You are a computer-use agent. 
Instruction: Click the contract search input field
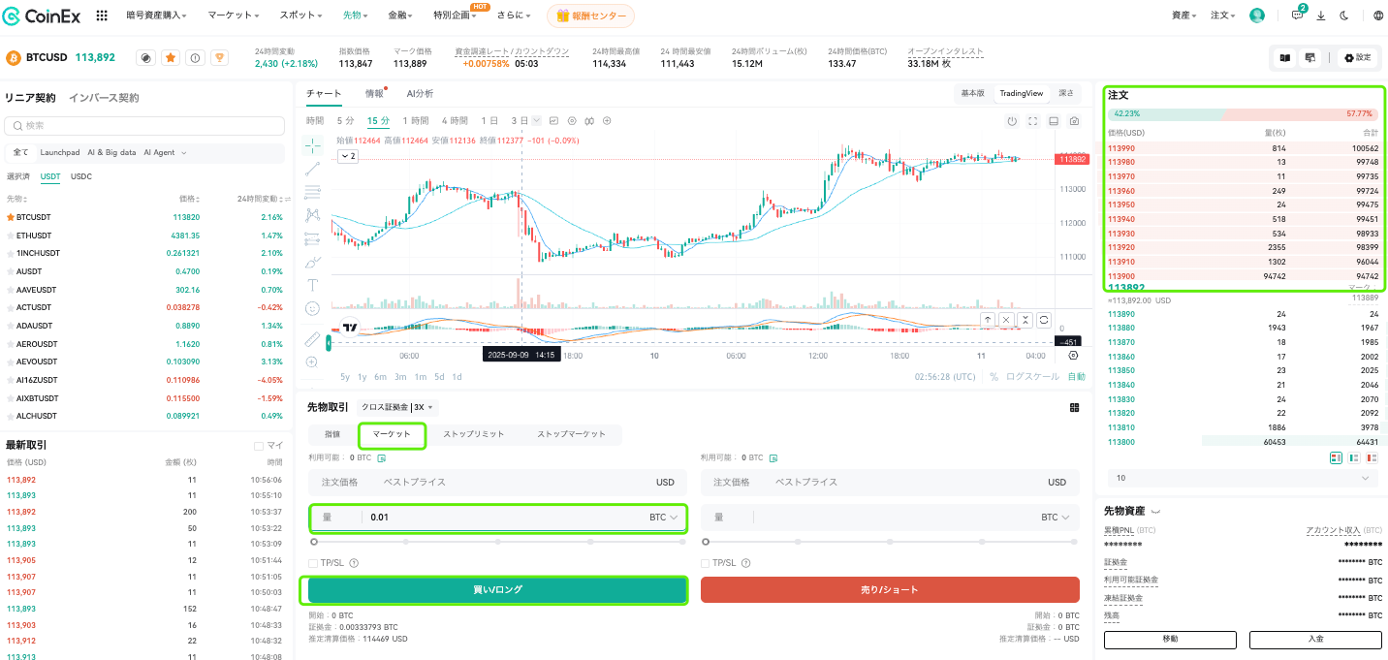click(145, 126)
